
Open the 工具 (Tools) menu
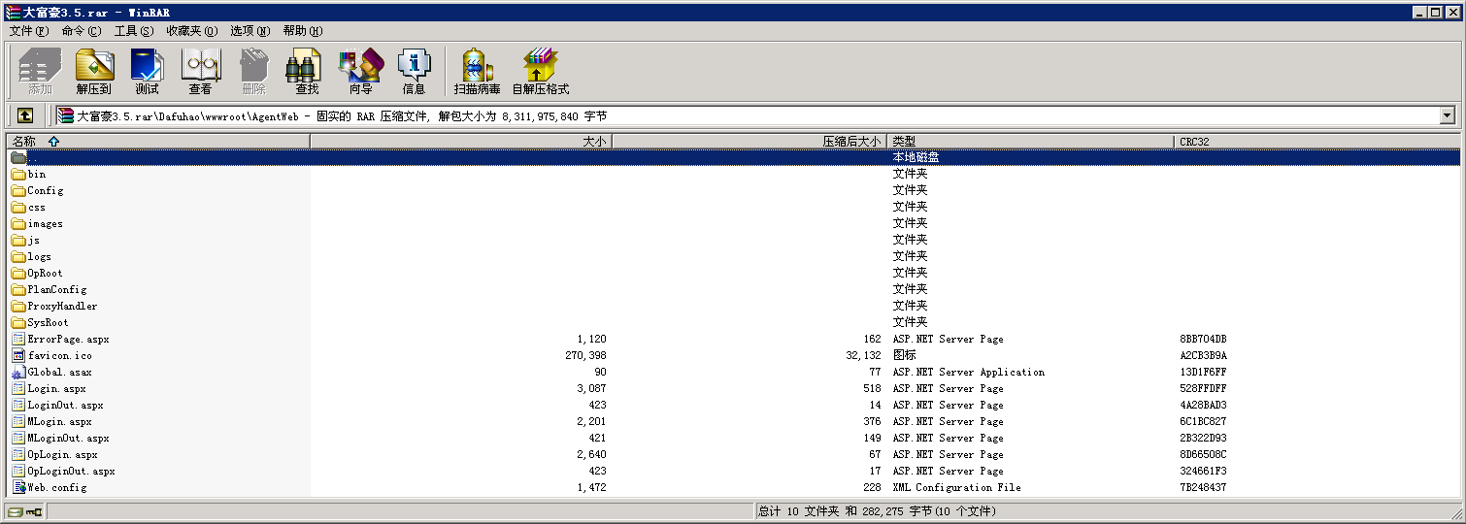(133, 31)
